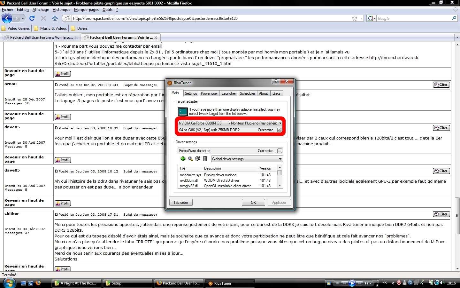Image resolution: width=460 pixels, height=288 pixels.
Task: Click the green plus add driver icon
Action: (183, 159)
